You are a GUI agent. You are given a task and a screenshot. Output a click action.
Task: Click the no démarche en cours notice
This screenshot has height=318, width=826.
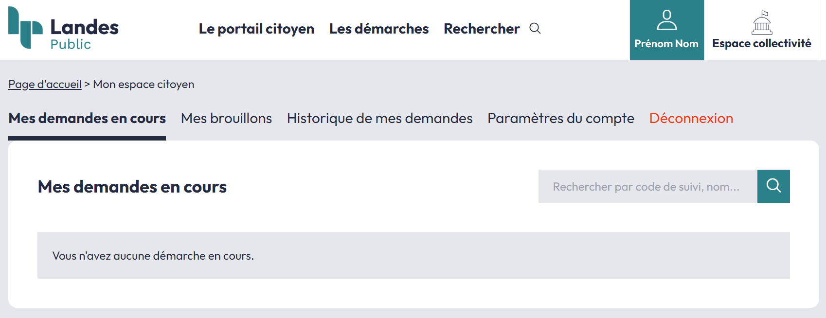click(x=153, y=256)
